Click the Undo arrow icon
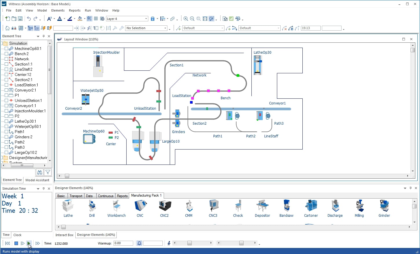Screen dimensions: 420x254 click(29, 19)
